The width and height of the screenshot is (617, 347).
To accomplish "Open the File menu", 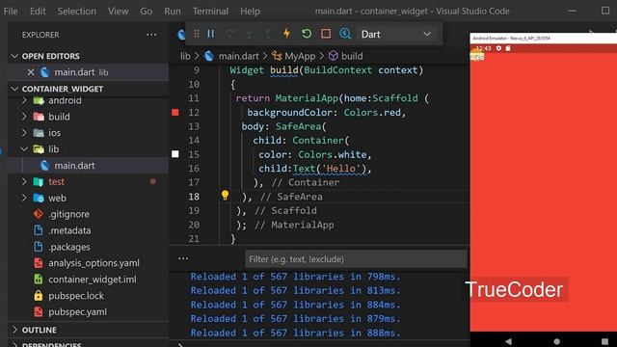I will coord(11,12).
